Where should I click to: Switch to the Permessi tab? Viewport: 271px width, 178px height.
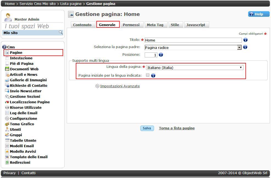pos(131,25)
